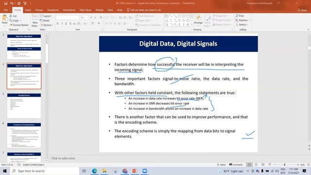Open Zoom app from taskbar
Viewport: 311px width, 175px height.
[145, 171]
